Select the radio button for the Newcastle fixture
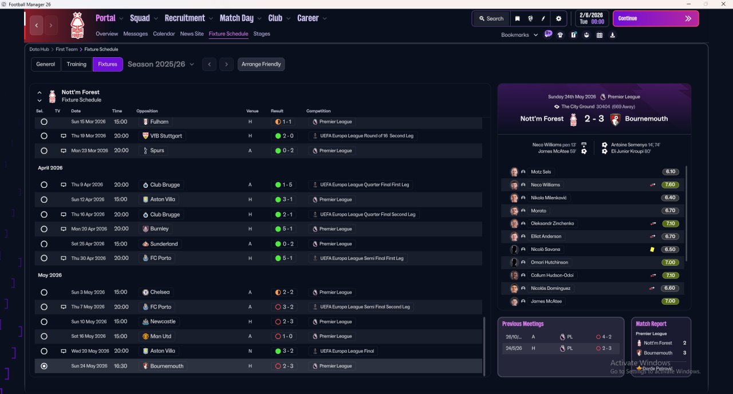 pyautogui.click(x=44, y=321)
